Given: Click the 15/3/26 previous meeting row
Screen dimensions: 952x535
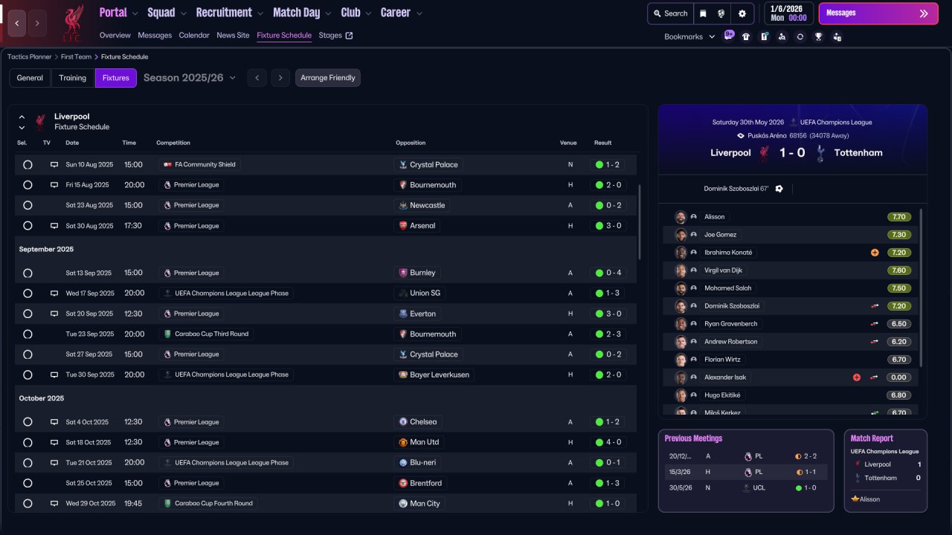Looking at the screenshot, I should coord(745,472).
